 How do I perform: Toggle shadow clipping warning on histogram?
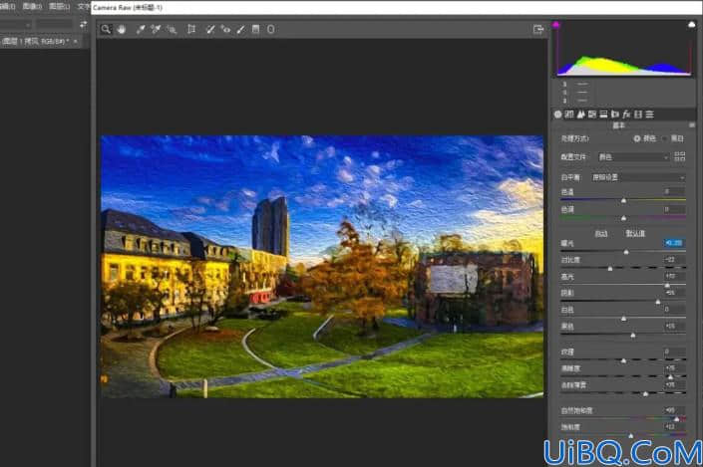coord(556,25)
